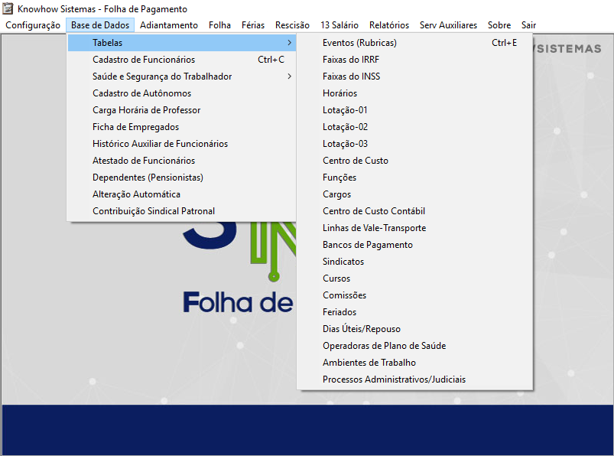This screenshot has height=456, width=614.
Task: Open the Relatórios menu
Action: tap(388, 25)
